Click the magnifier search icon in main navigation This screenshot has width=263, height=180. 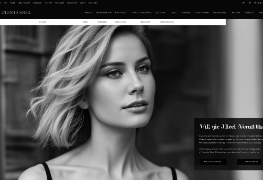click(253, 12)
